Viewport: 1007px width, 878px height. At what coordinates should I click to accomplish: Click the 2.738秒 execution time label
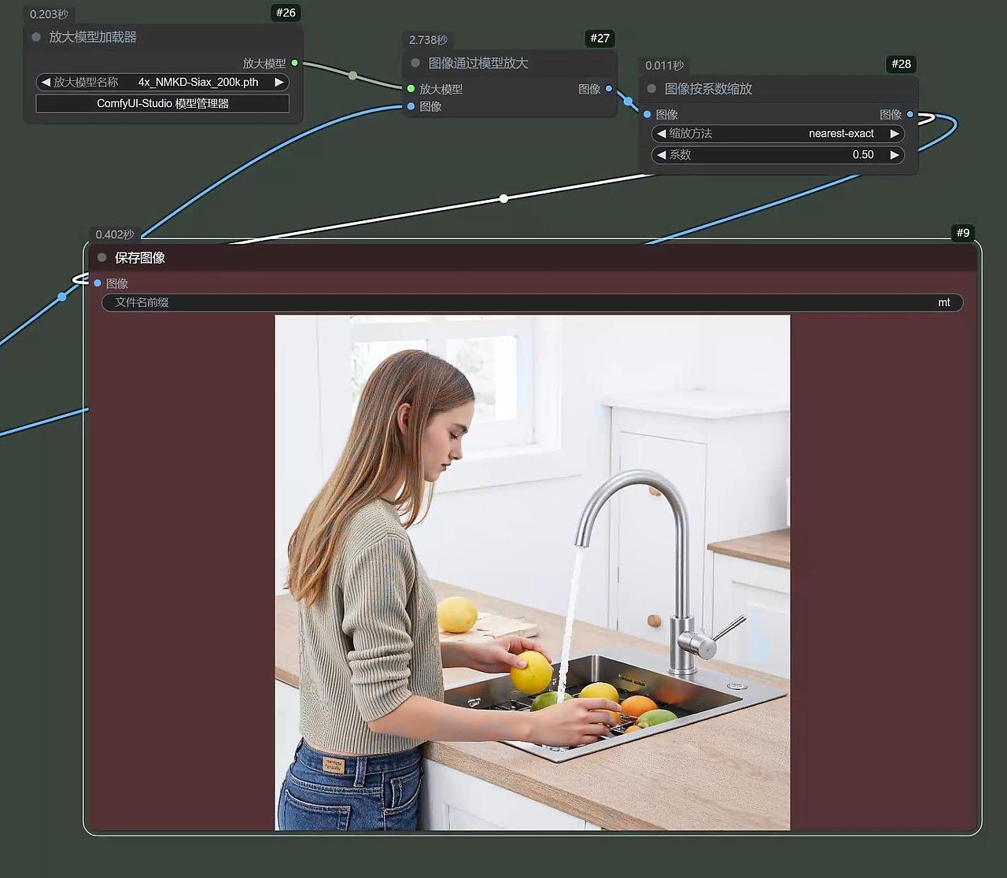pyautogui.click(x=428, y=40)
